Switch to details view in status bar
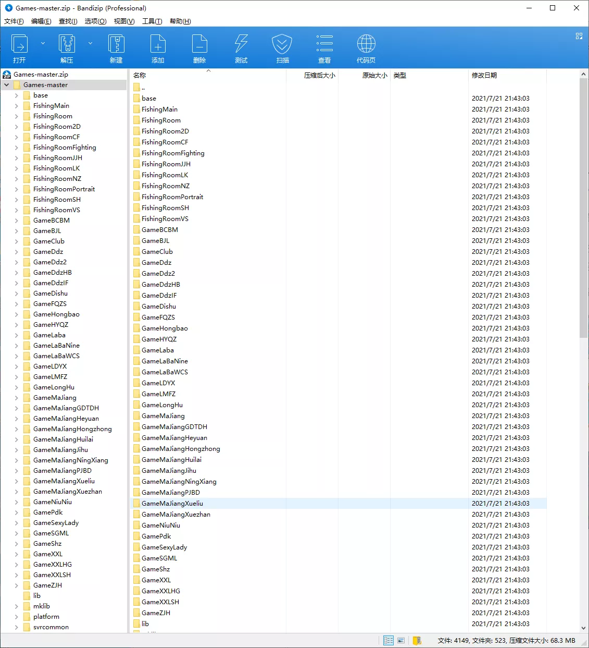Screen dimensions: 589x648 389,641
